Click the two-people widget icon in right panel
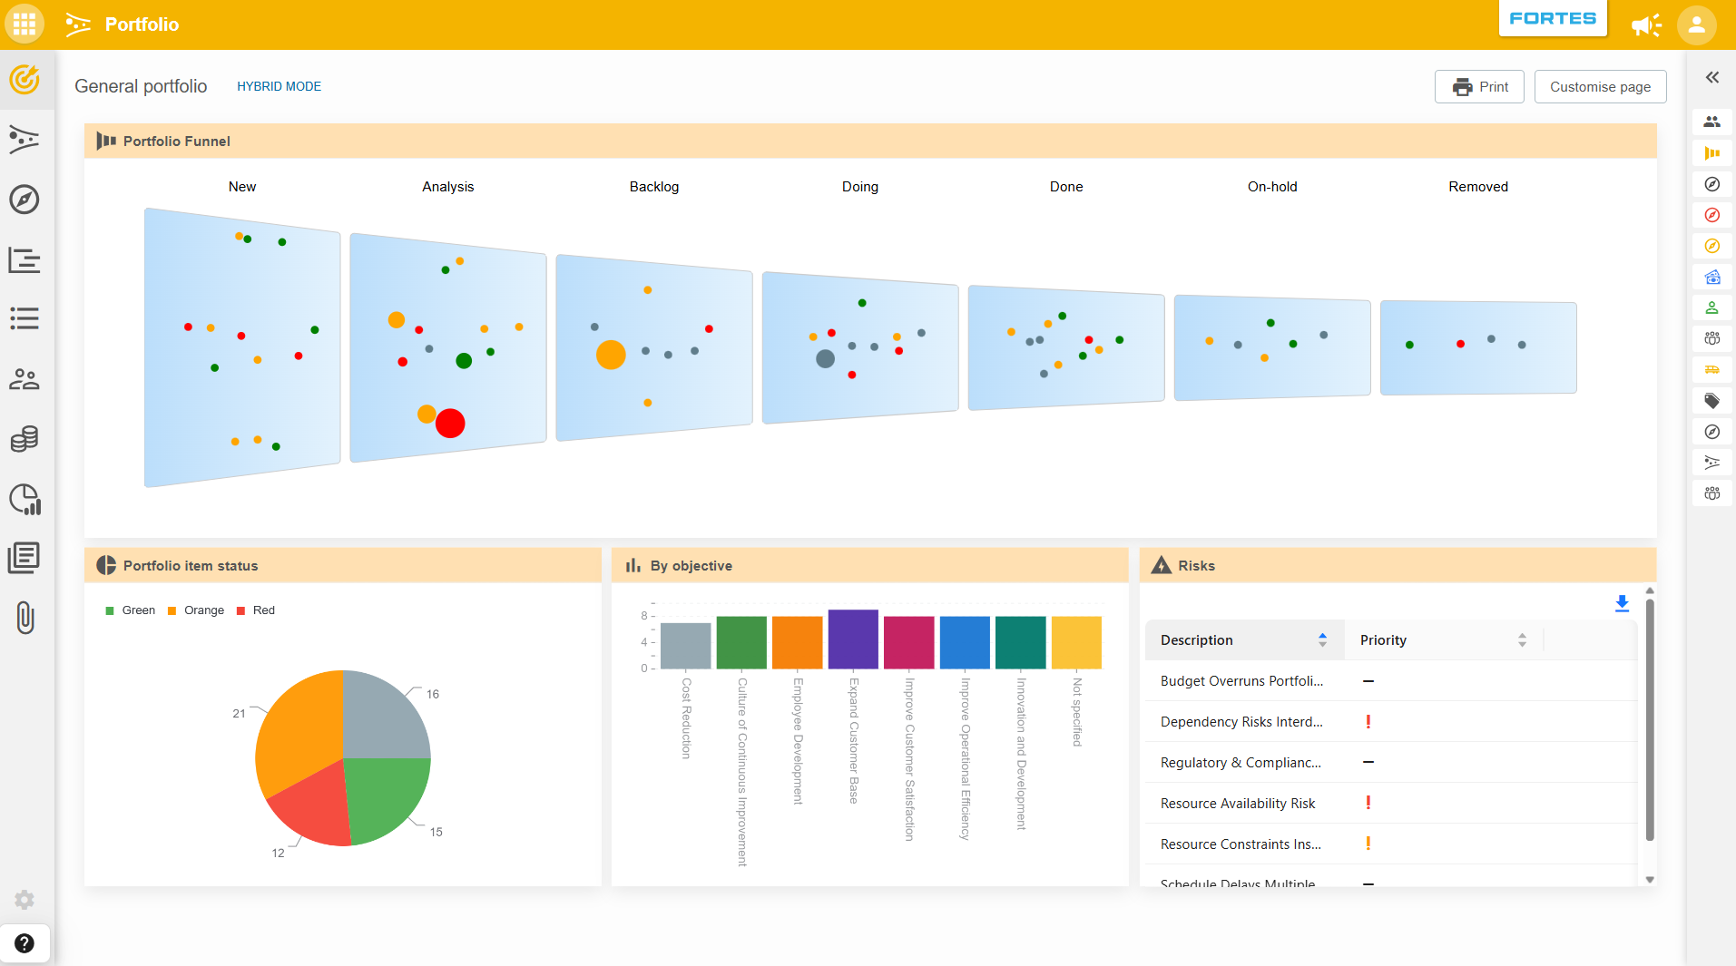Viewport: 1736px width, 966px height. click(x=1711, y=122)
